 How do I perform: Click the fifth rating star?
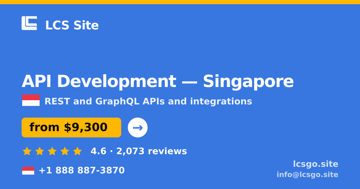coord(77,151)
